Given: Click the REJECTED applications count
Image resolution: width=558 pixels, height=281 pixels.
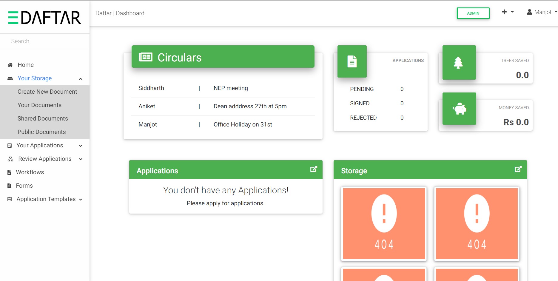Looking at the screenshot, I should 402,118.
